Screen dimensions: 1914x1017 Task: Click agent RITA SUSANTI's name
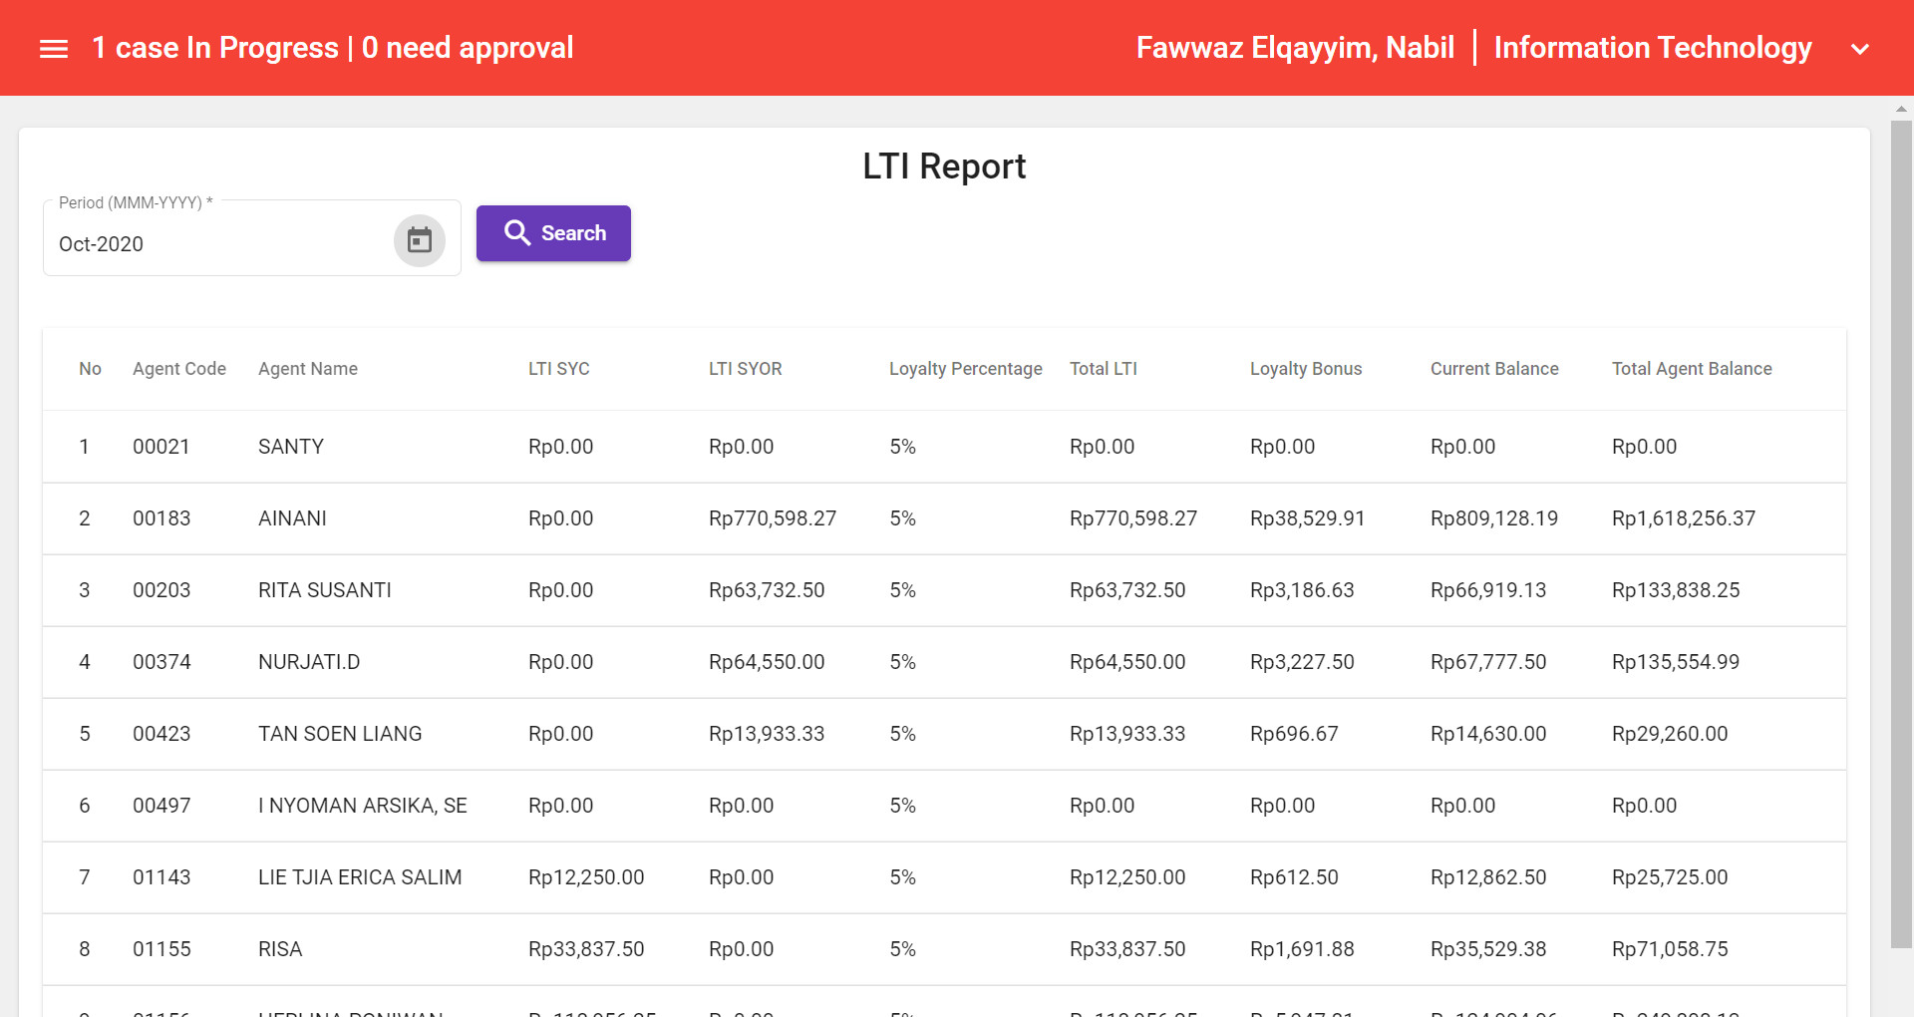pyautogui.click(x=324, y=589)
